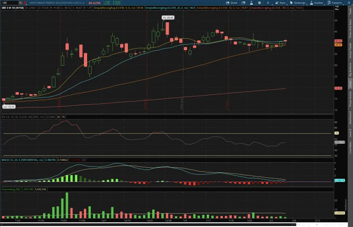Click the Share button in toolbar
Screen dimensions: 353x227
pos(232,3)
